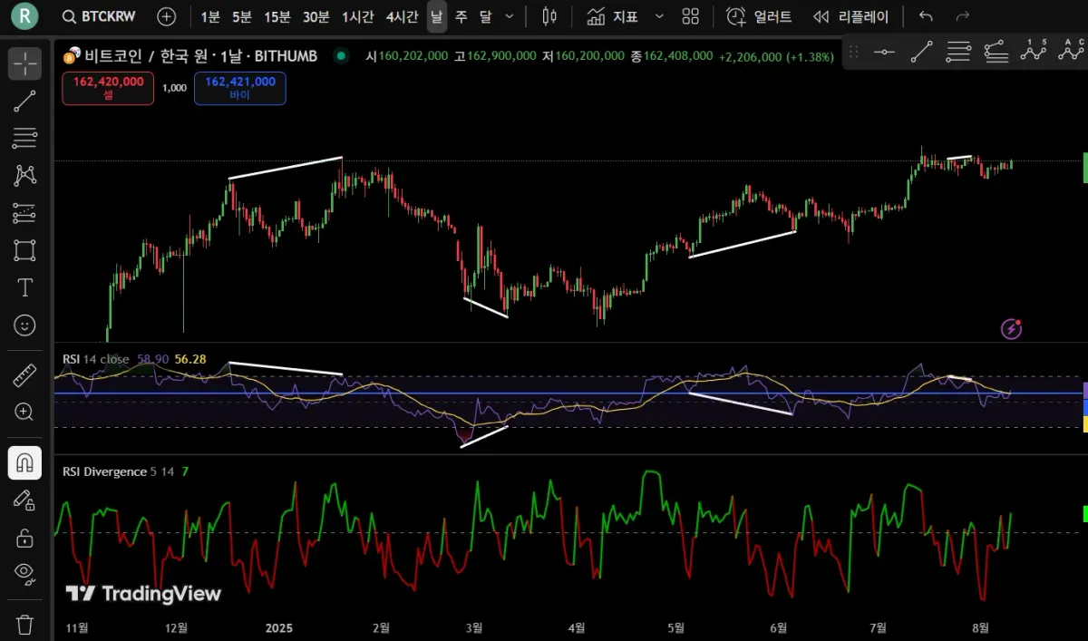Click the zoom in tool
Viewport: 1088px width, 641px height.
pos(24,412)
